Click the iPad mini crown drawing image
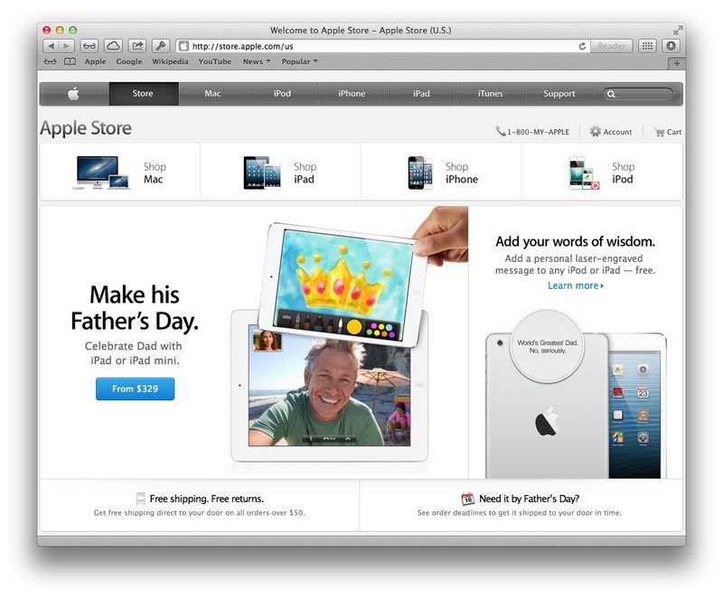 [345, 285]
